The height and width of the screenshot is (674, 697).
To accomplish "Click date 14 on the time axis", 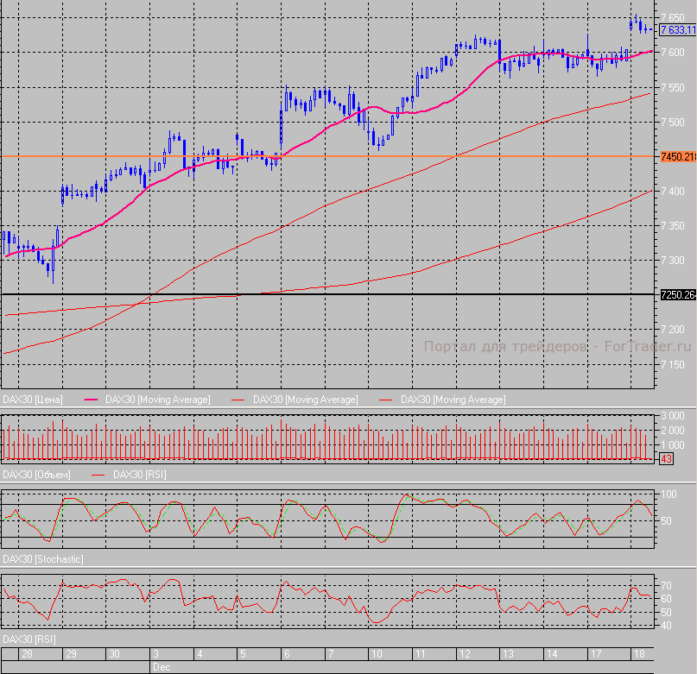I will click(x=552, y=654).
